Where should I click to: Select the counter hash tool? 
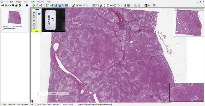tap(125, 5)
